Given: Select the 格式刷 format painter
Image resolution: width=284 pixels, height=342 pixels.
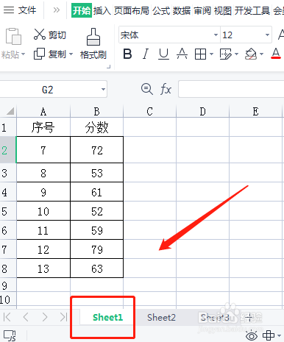Looking at the screenshot, I should 93,43.
